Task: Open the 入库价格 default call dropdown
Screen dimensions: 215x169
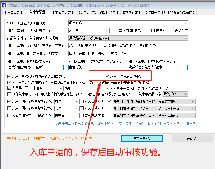Action: 185,38
